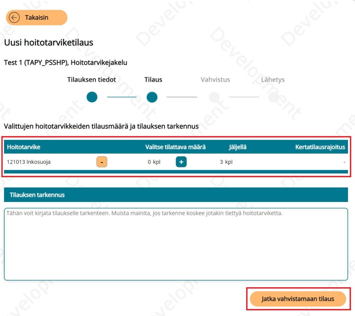Select the Vahvistus step label
The image size is (355, 316).
[215, 80]
